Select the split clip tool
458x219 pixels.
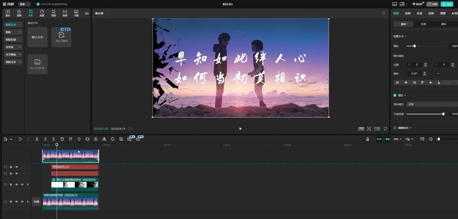click(37, 139)
